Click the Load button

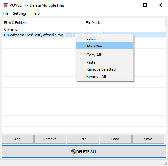[x=116, y=139]
